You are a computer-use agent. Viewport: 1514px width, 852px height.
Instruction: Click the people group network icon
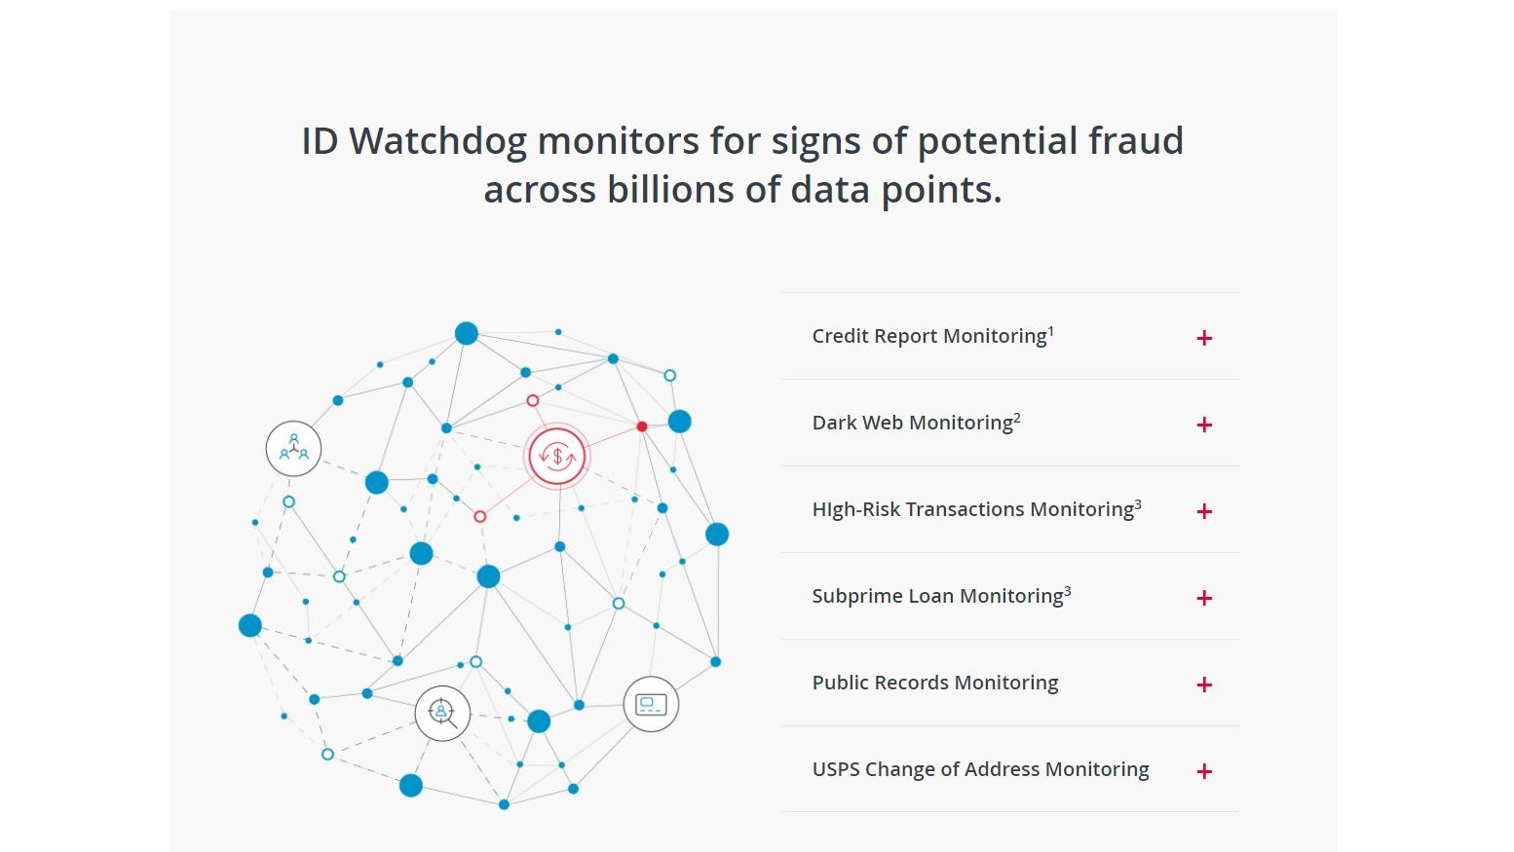coord(293,449)
